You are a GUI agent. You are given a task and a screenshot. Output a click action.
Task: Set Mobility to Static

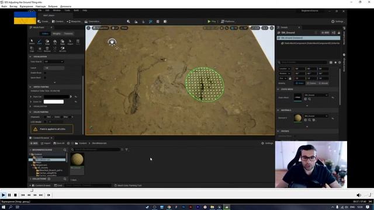coord(300,83)
